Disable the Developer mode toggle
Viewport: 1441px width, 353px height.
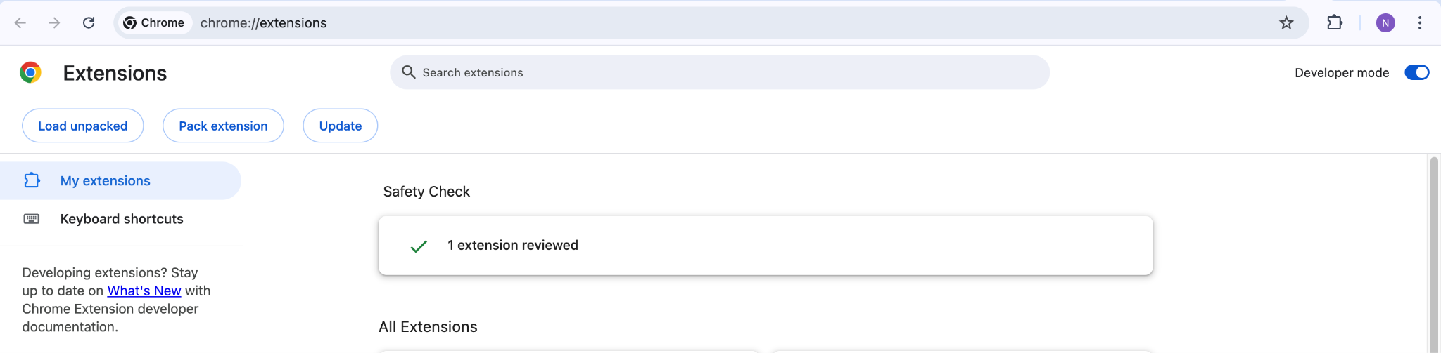pos(1416,72)
